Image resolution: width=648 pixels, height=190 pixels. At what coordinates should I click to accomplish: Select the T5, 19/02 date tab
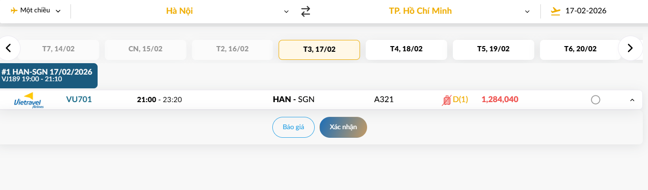click(493, 49)
